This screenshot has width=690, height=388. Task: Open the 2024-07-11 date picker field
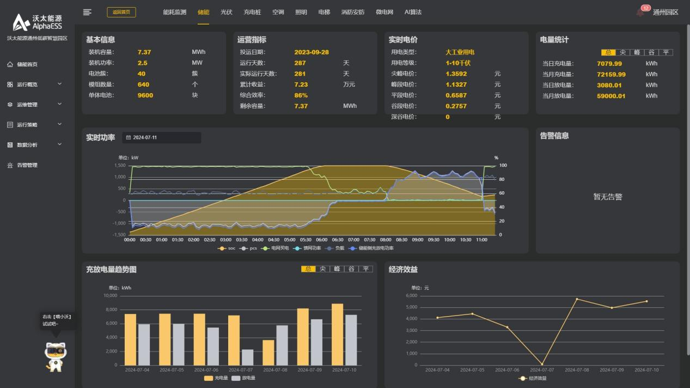[161, 138]
